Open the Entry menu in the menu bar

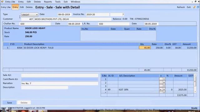pyautogui.click(x=21, y=2)
